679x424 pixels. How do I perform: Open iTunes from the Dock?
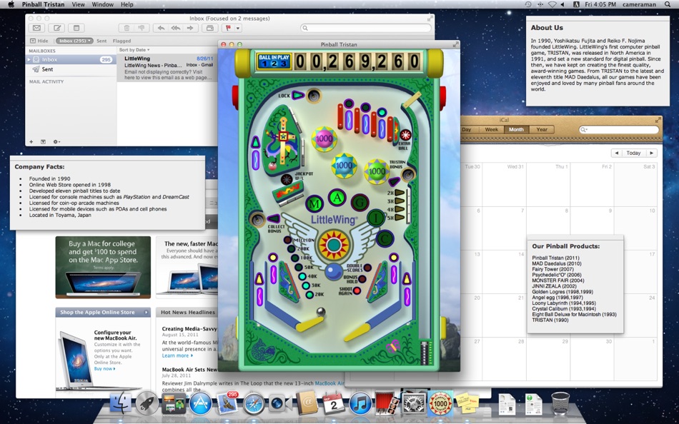(360, 404)
